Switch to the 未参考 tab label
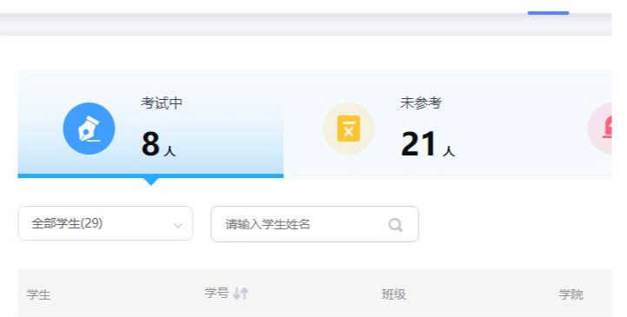The height and width of the screenshot is (317, 627). (420, 103)
